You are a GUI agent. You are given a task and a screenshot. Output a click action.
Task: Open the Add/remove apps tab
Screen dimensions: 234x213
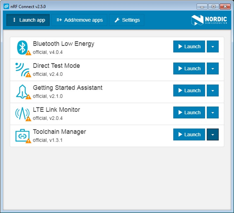pyautogui.click(x=79, y=20)
